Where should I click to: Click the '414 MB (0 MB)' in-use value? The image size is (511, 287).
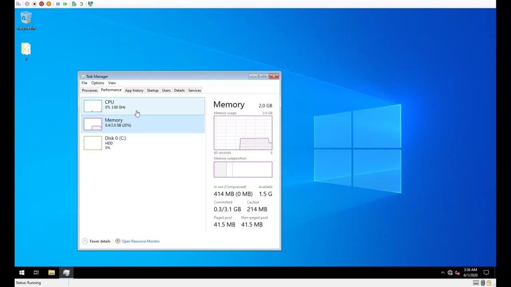pyautogui.click(x=233, y=194)
